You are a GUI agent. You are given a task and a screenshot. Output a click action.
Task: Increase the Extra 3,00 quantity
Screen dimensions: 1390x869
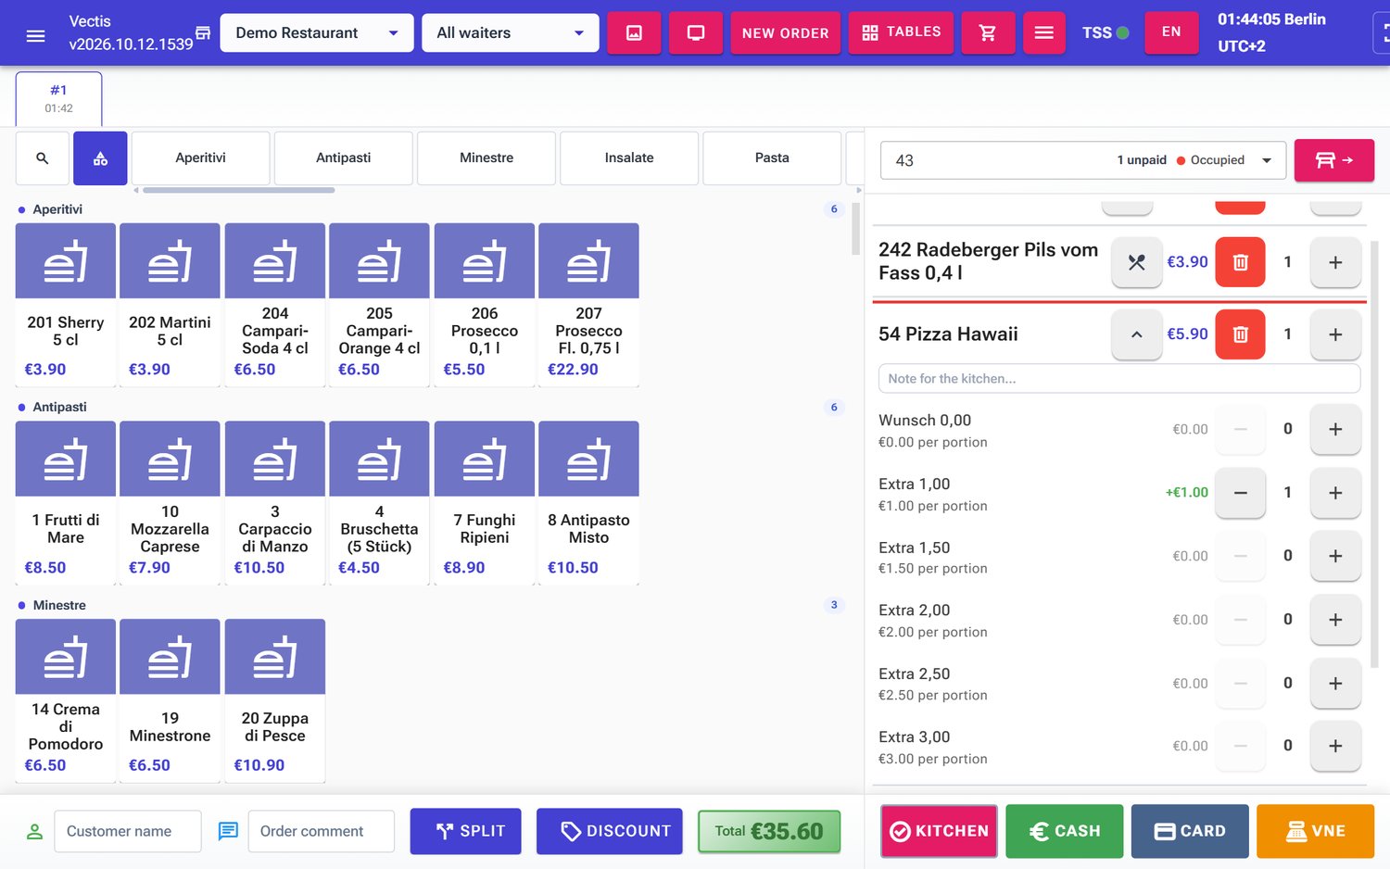(x=1335, y=746)
